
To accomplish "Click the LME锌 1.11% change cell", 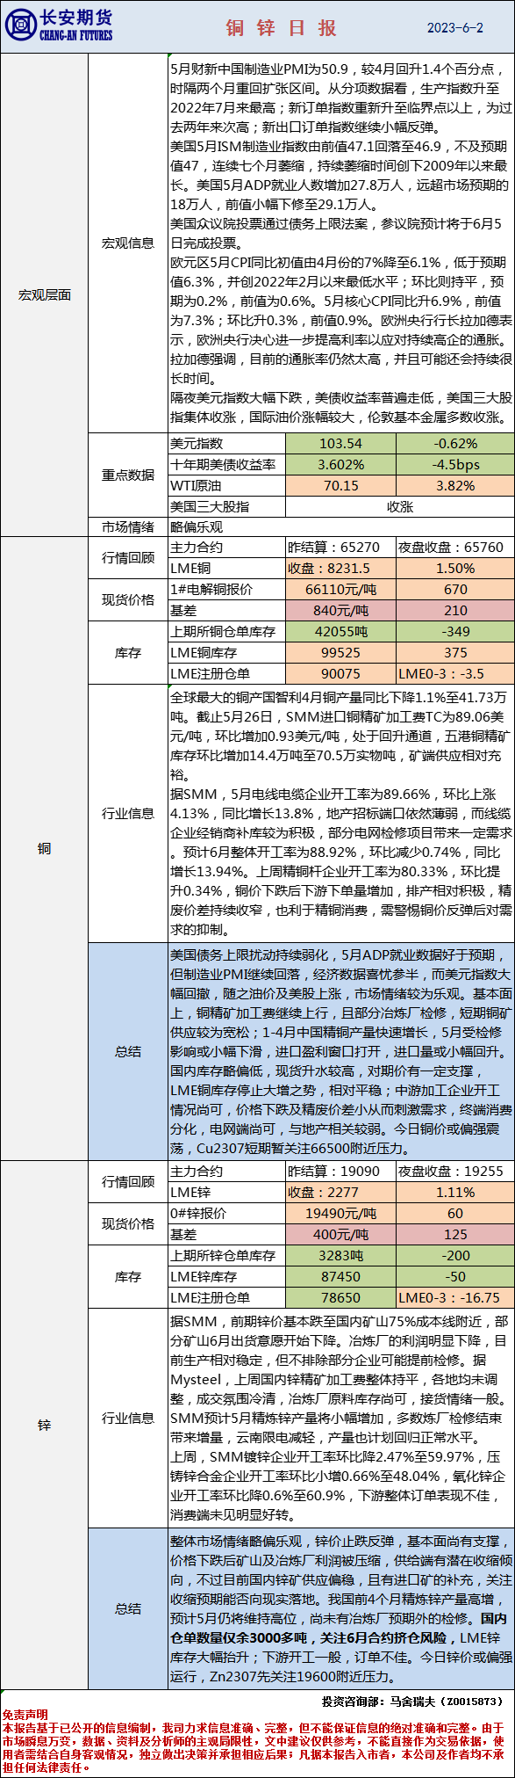I will [455, 1193].
